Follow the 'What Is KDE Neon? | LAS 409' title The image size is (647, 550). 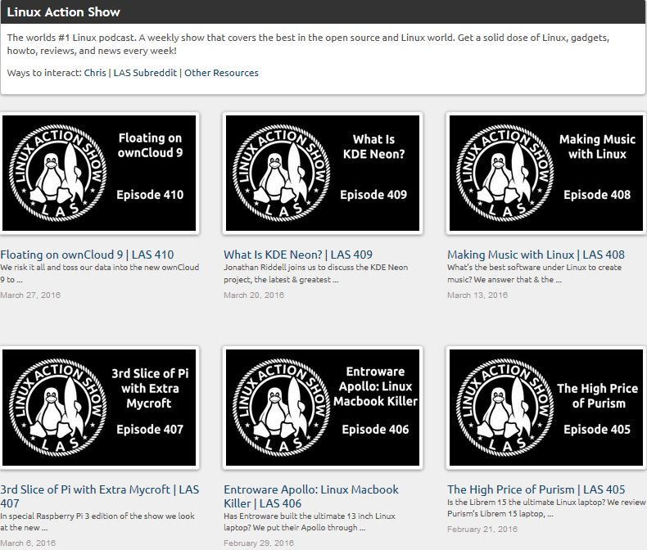pos(298,255)
